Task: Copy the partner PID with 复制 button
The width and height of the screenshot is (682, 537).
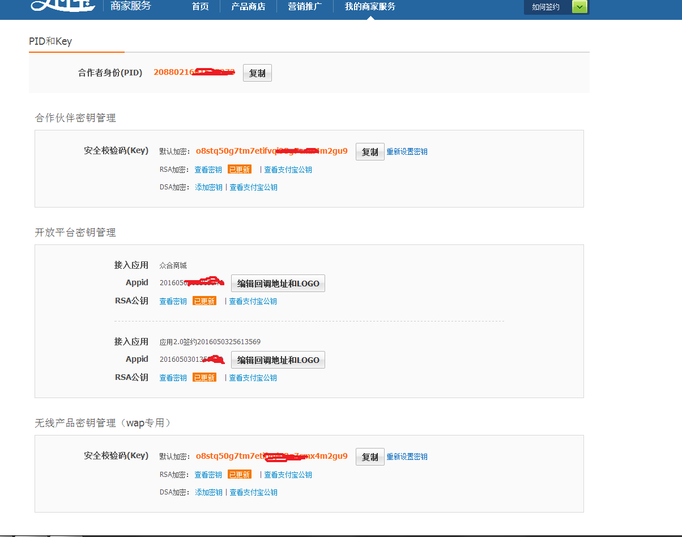Action: (257, 73)
